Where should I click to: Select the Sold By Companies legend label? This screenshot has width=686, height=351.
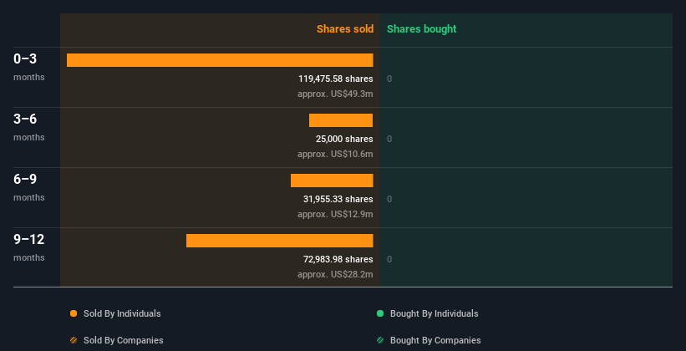[124, 340]
